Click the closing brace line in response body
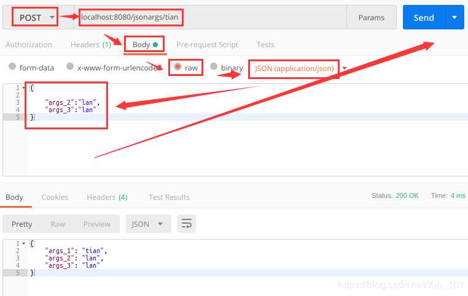468x296 pixels. (32, 273)
